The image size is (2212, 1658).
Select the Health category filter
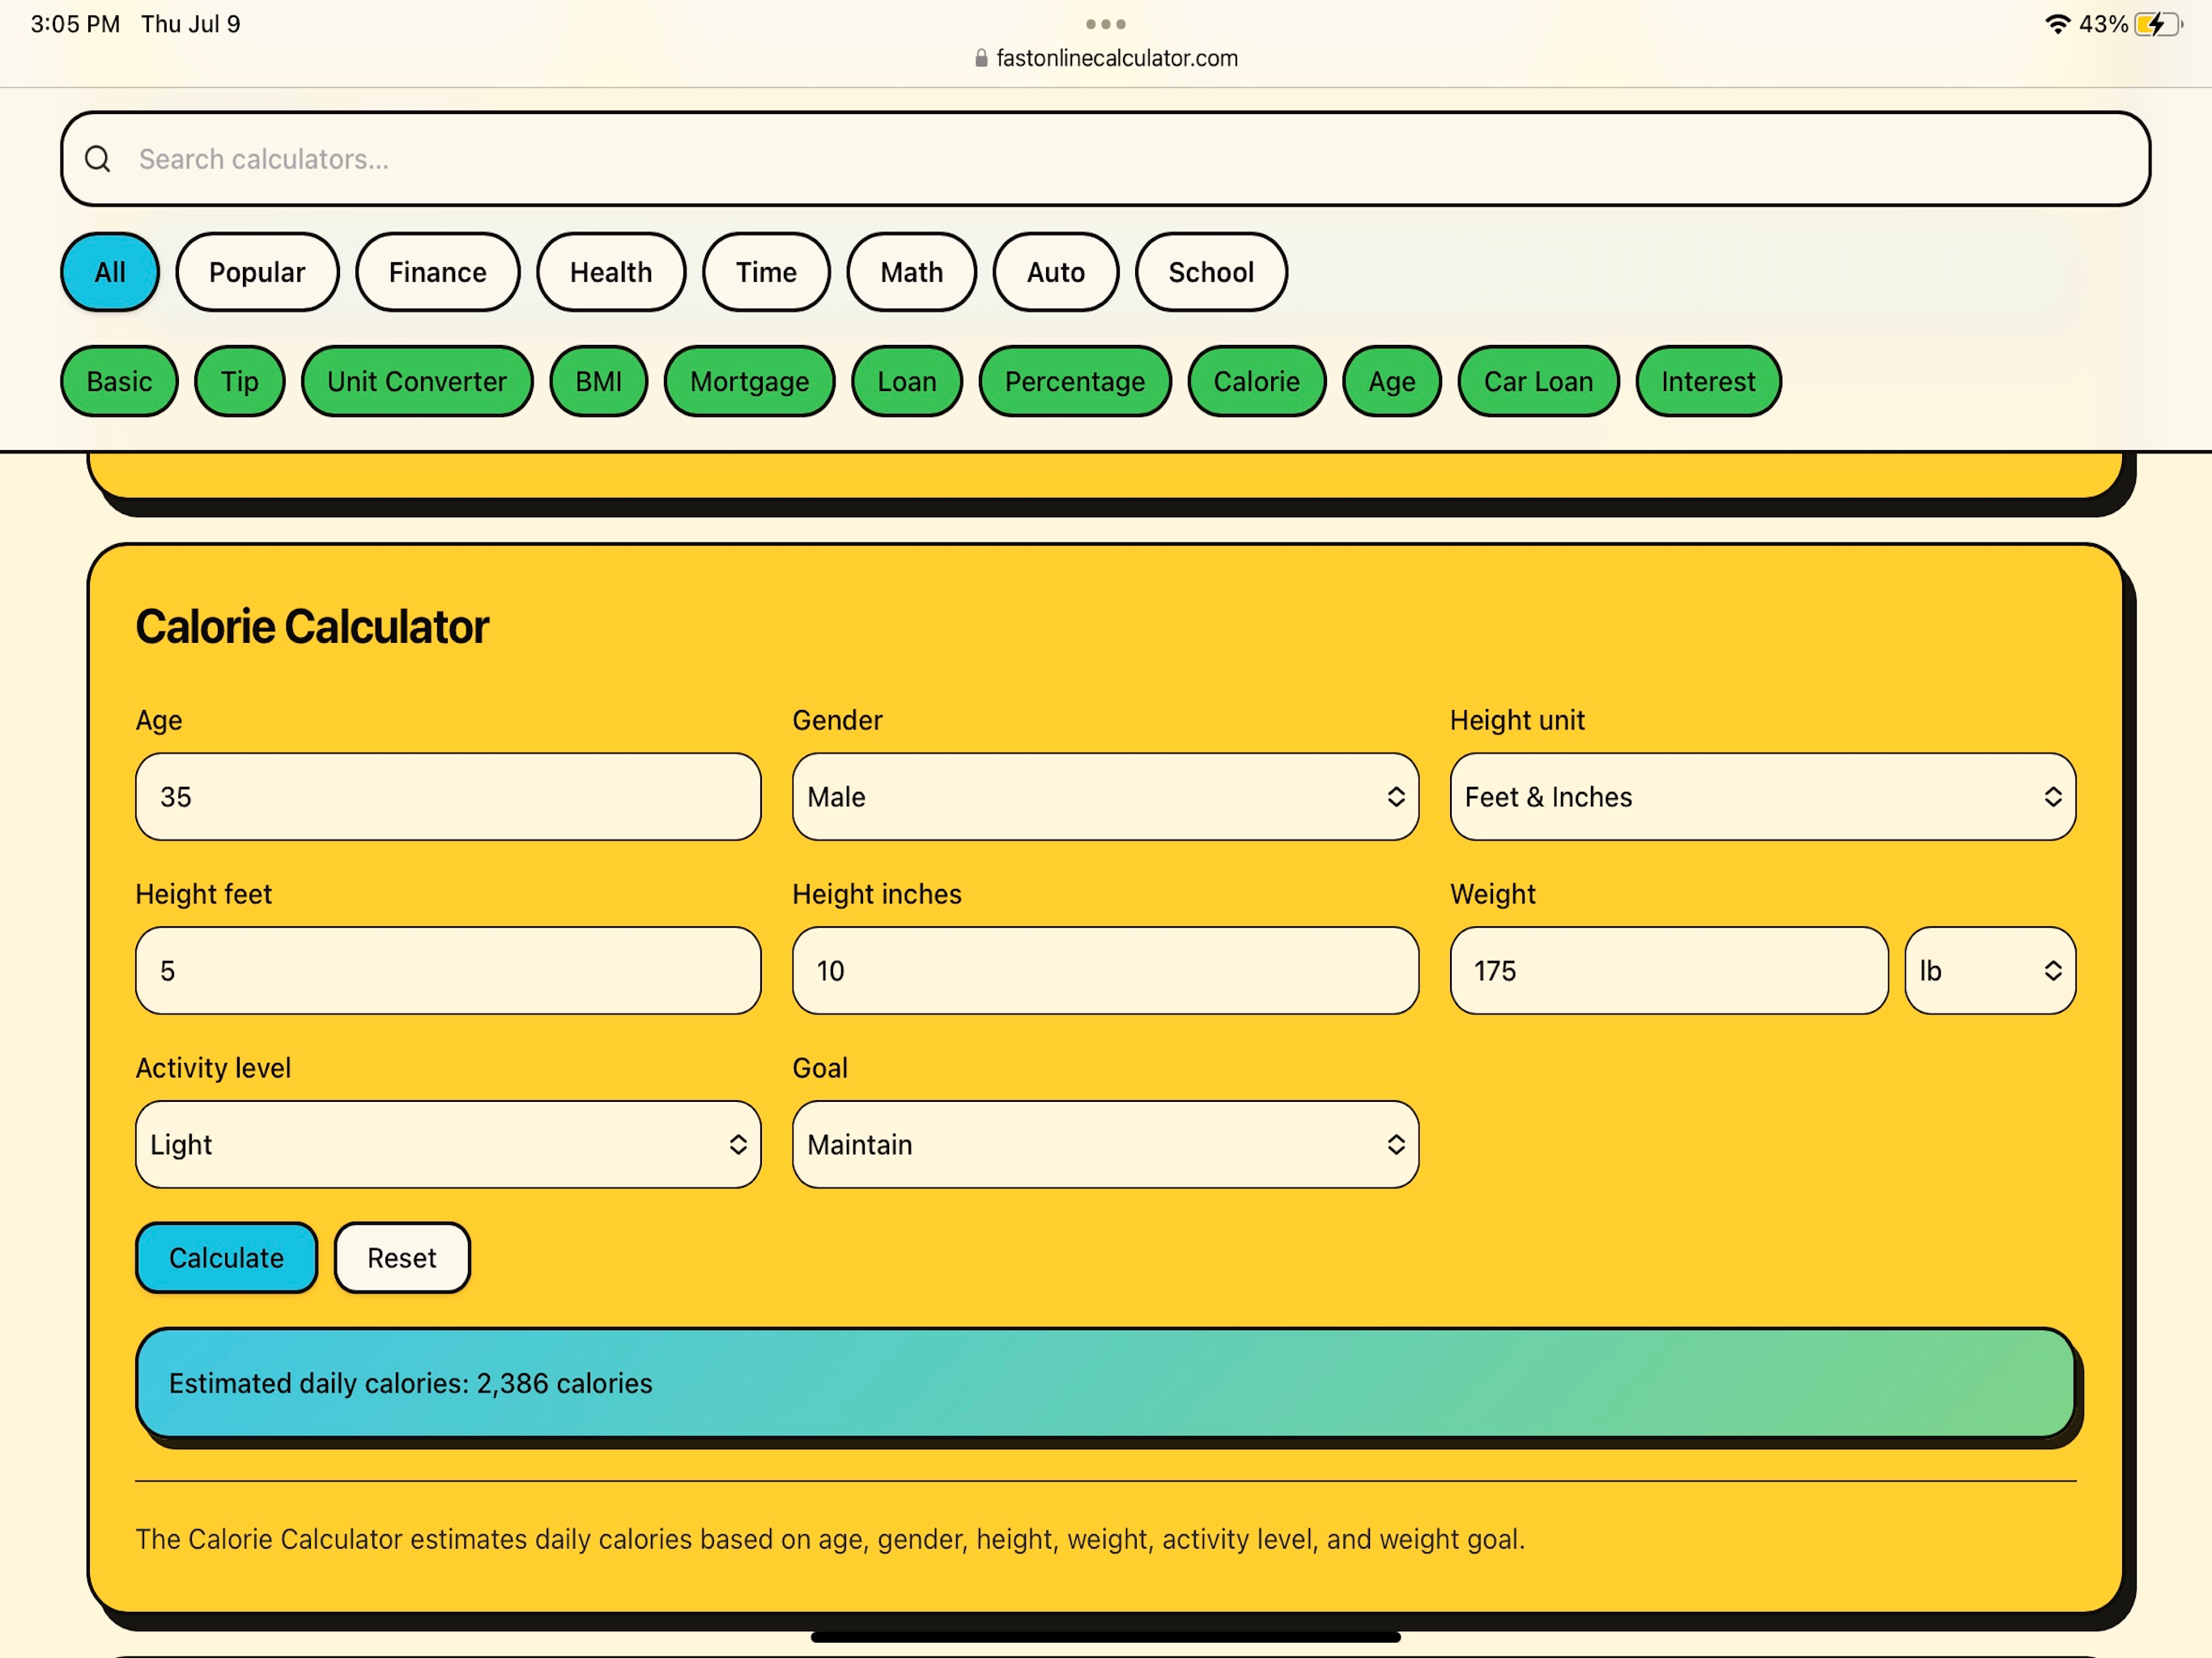[x=611, y=272]
